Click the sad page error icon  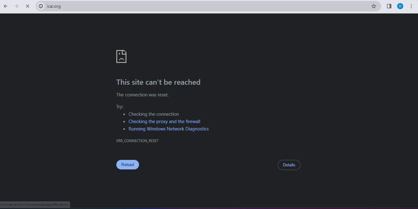coord(121,56)
